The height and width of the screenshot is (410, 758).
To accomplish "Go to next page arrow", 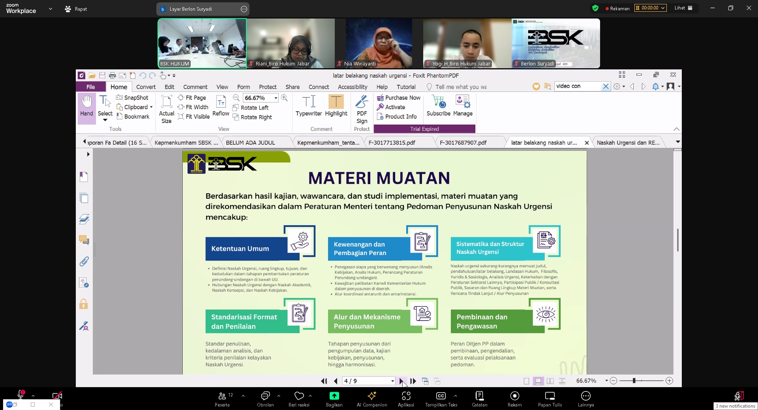I will [402, 381].
